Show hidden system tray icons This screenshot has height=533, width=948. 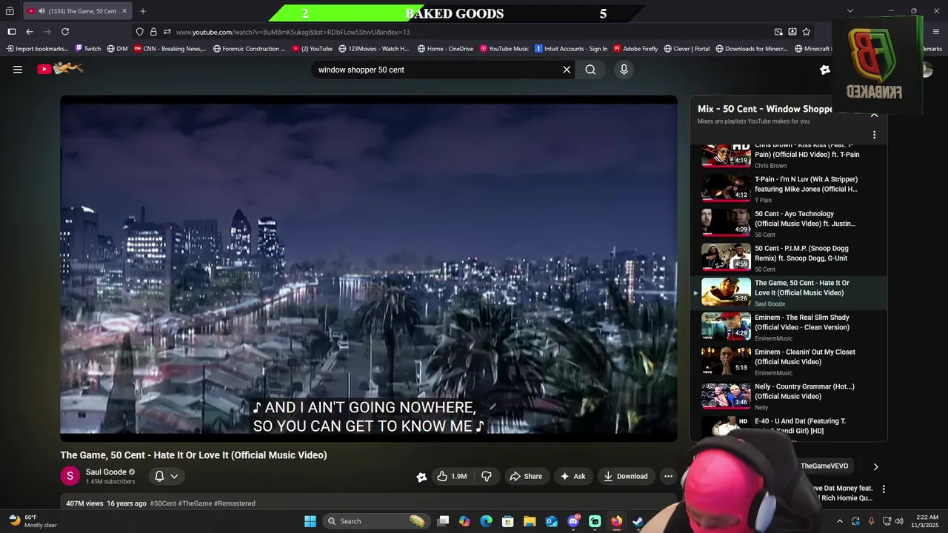point(839,521)
